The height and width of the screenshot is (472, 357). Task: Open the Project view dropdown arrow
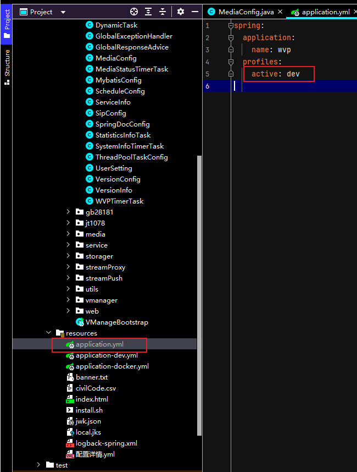[63, 12]
